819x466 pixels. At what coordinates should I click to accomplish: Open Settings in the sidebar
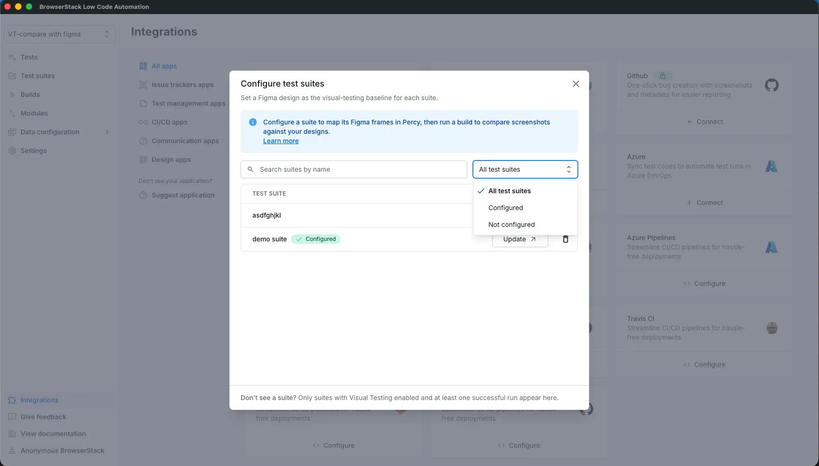(33, 151)
